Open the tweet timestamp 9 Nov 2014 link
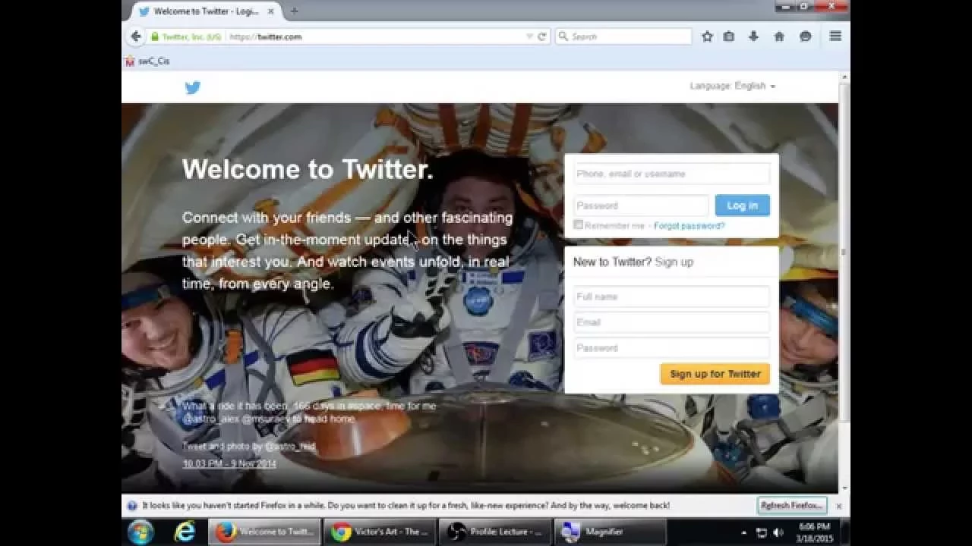 point(229,463)
